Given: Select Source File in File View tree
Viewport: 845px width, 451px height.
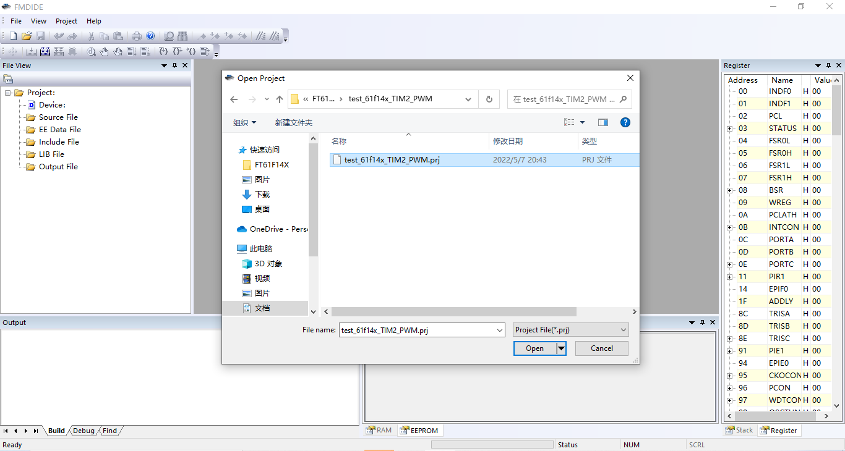Looking at the screenshot, I should 58,117.
